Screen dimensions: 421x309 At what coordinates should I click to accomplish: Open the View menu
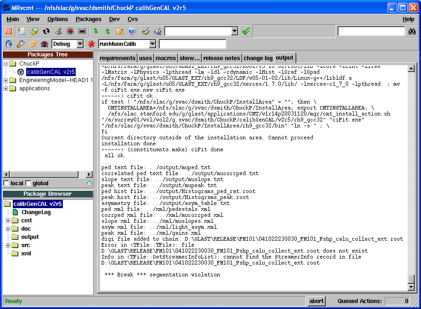tap(33, 19)
